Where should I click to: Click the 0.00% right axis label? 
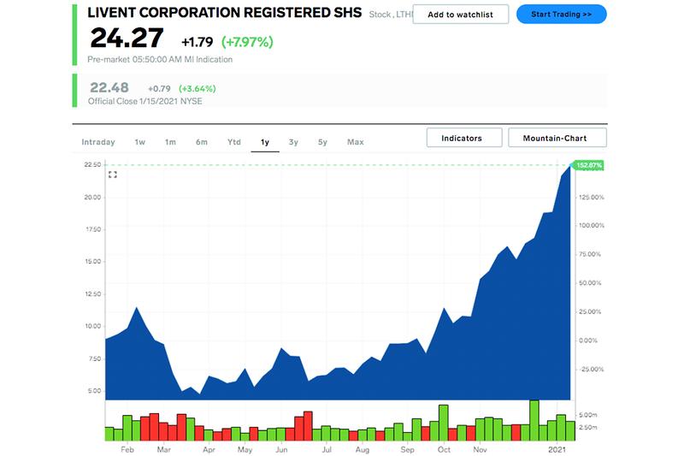click(588, 341)
